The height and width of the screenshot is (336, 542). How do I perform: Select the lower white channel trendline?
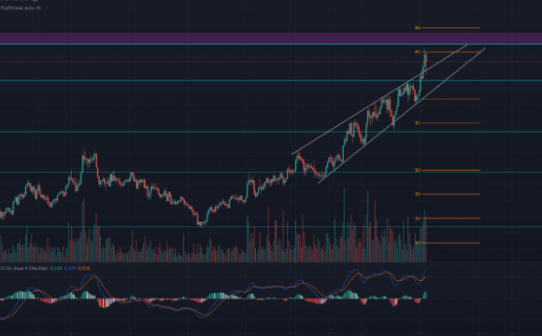401,116
